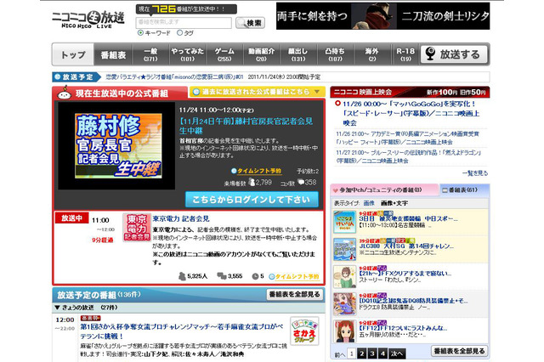This screenshot has height=362, width=544.
Task: Open the 動画紹介 category tab
Action: click(261, 54)
